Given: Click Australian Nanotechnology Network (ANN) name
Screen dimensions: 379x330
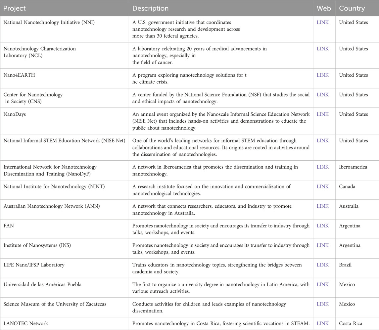Looking at the screenshot, I should [52, 206].
